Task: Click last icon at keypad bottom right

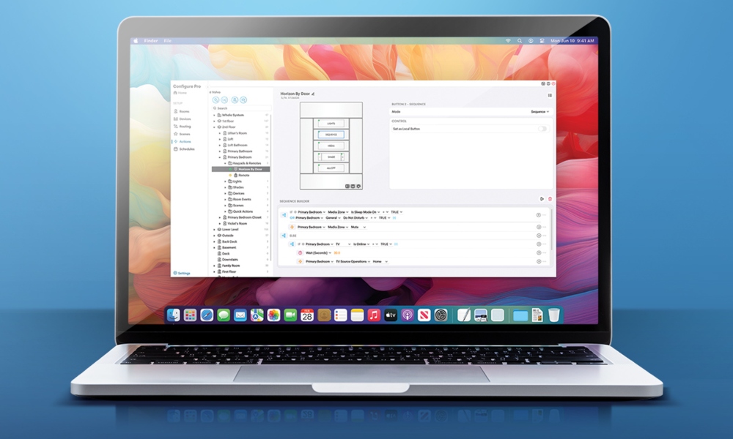Action: point(358,186)
